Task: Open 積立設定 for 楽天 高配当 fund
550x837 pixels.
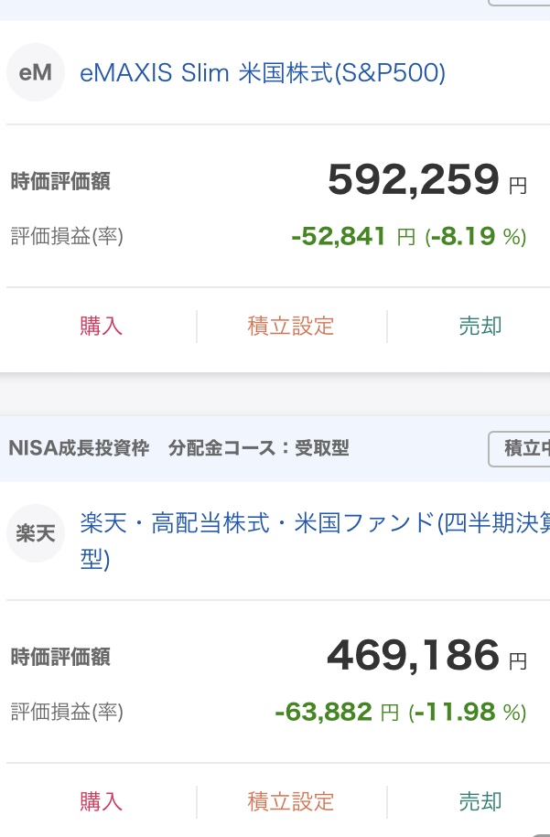Action: (x=291, y=801)
